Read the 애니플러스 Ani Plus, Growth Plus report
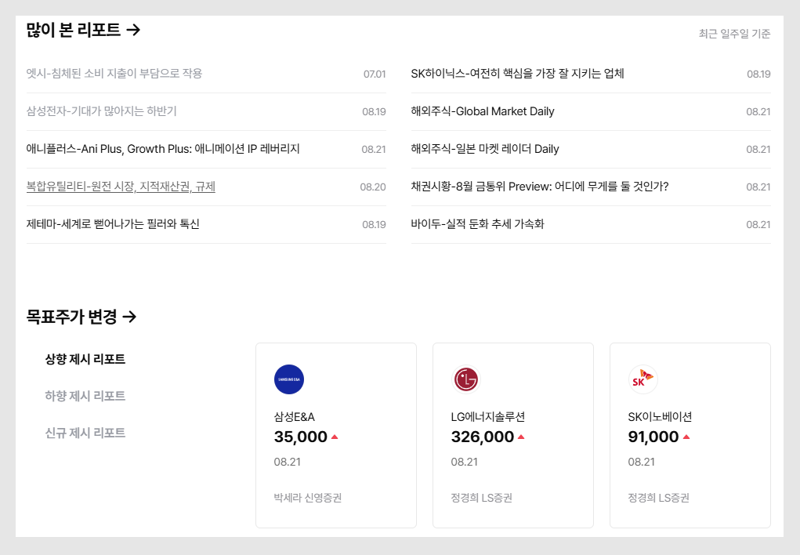 pyautogui.click(x=163, y=149)
